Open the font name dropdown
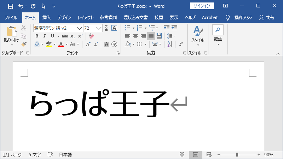 click(x=80, y=28)
